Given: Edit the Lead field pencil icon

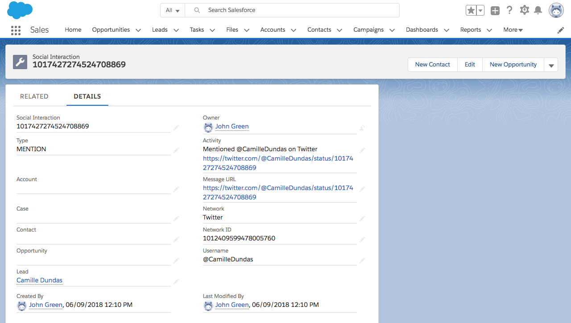Looking at the screenshot, I should coord(176,282).
